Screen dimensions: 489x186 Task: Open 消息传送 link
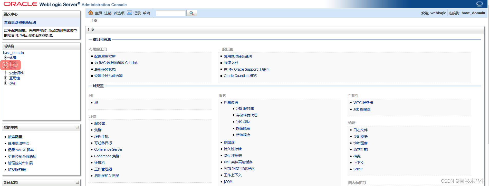[x=231, y=103]
